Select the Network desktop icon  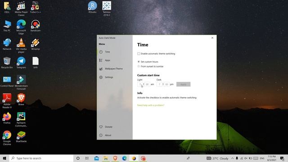7,44
